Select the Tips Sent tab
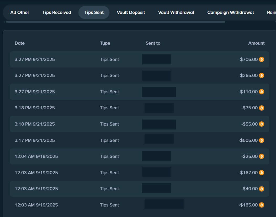This screenshot has width=276, height=217. 94,12
